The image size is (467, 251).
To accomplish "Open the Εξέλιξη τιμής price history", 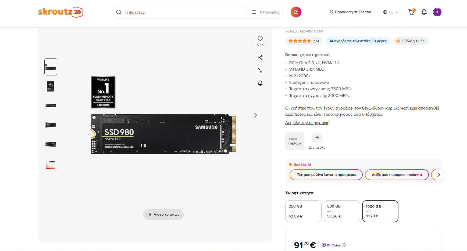I will coord(411,41).
